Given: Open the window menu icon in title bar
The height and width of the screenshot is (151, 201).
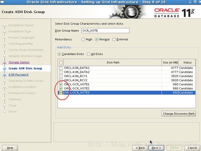Looking at the screenshot, I should point(2,2).
